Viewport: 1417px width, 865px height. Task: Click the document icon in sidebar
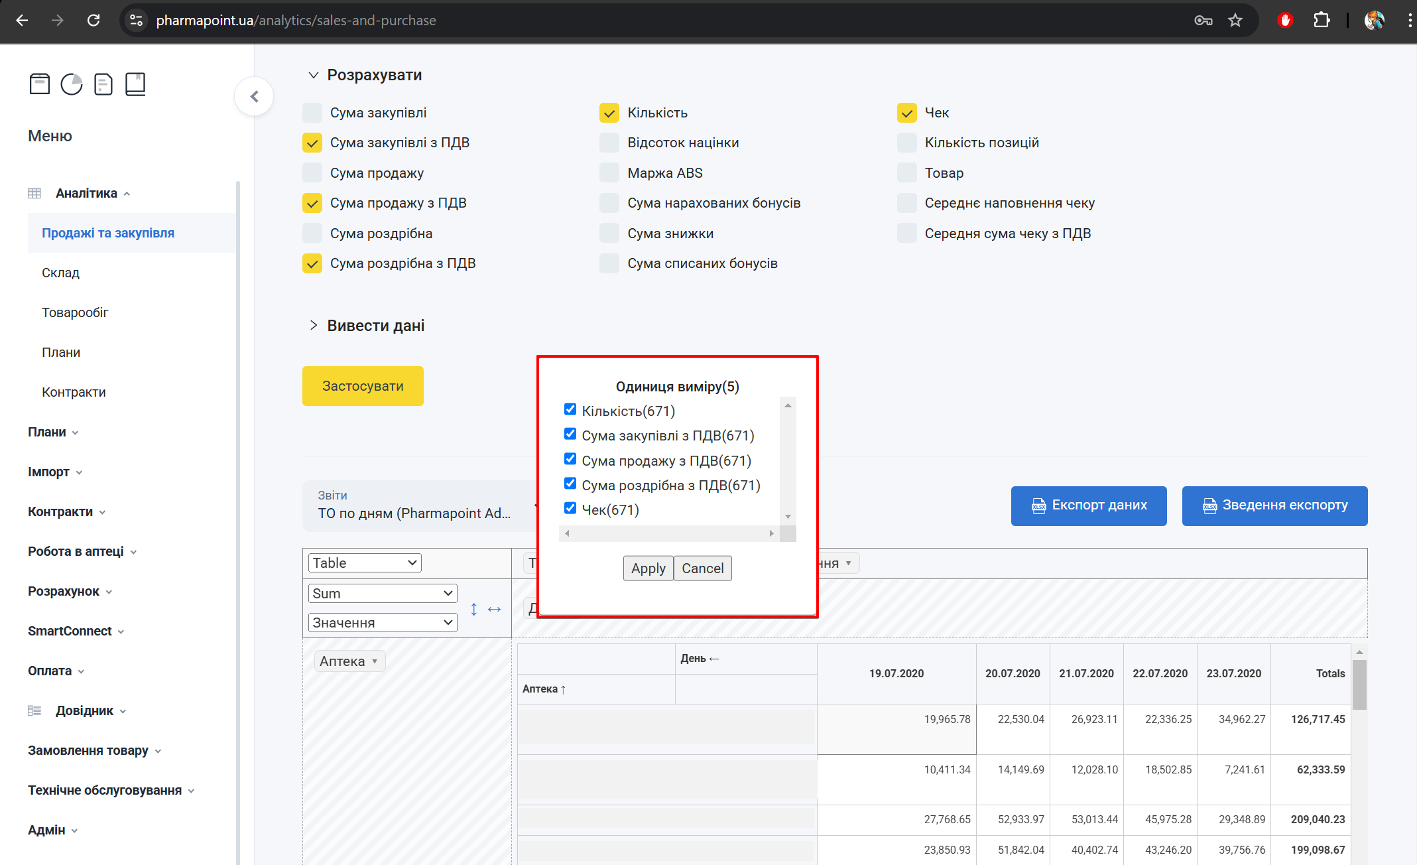(103, 84)
